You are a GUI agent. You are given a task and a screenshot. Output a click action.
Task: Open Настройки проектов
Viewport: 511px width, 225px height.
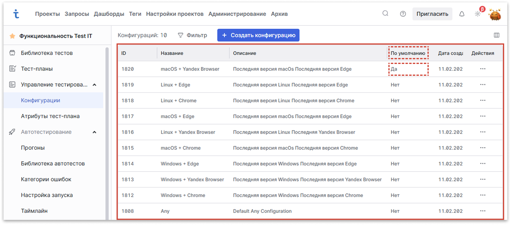pos(175,14)
